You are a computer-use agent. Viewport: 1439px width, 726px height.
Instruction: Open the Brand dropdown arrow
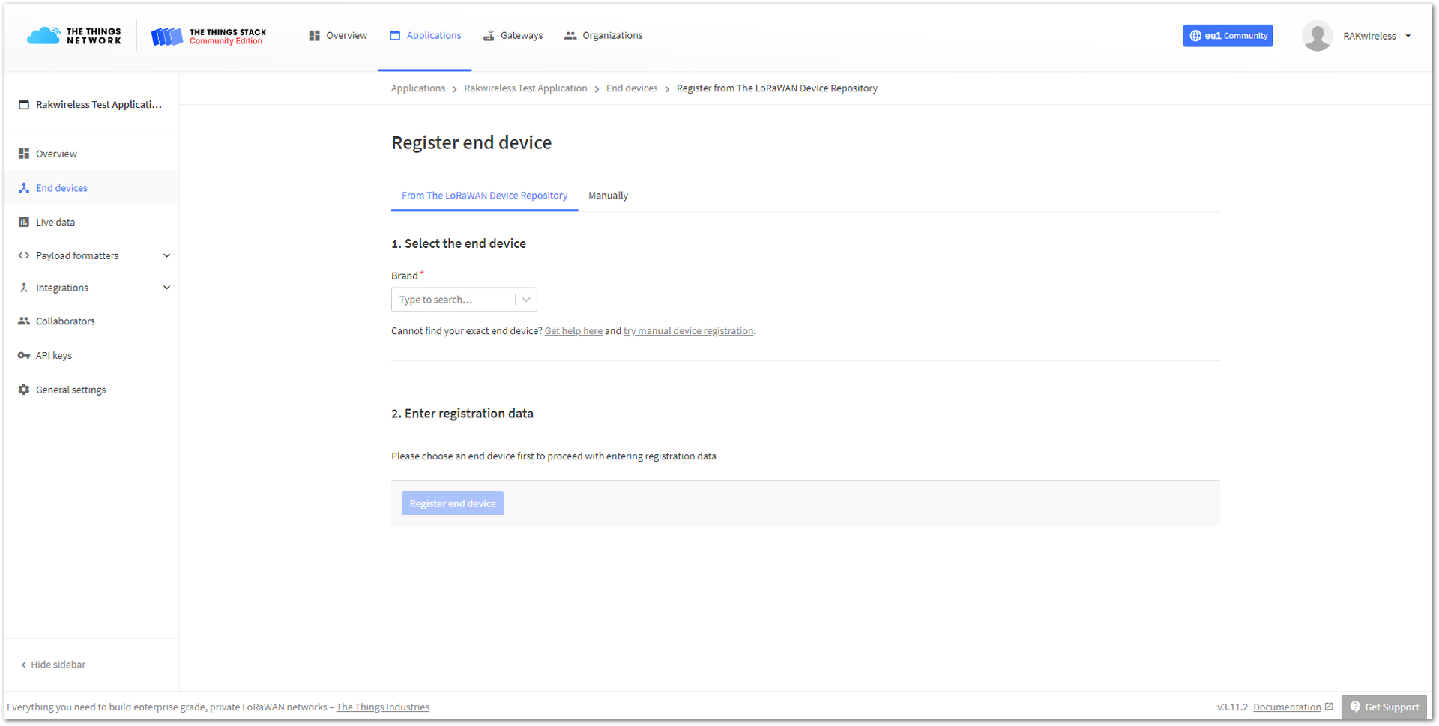coord(526,300)
